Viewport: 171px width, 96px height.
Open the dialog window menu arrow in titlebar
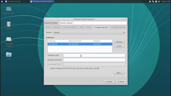(x=46, y=19)
